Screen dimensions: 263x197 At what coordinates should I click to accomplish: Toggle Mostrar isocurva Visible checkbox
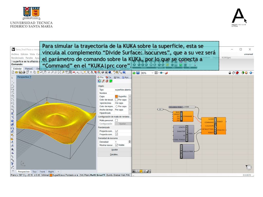click(117, 145)
